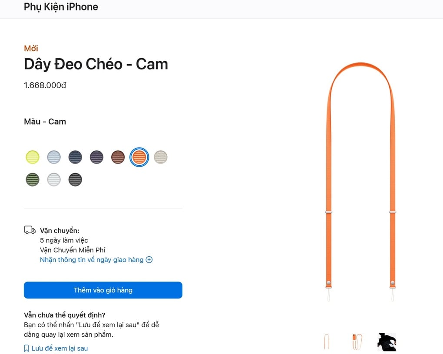The image size is (443, 354).
Task: Select the brown strap color swatch
Action: tap(118, 157)
